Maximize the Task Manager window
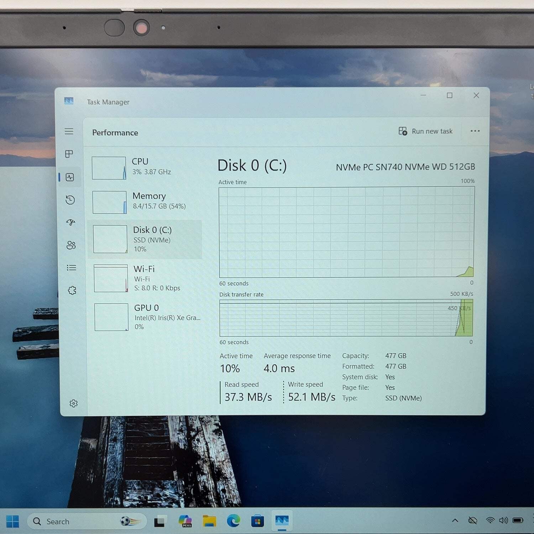The image size is (534, 534). pyautogui.click(x=450, y=95)
